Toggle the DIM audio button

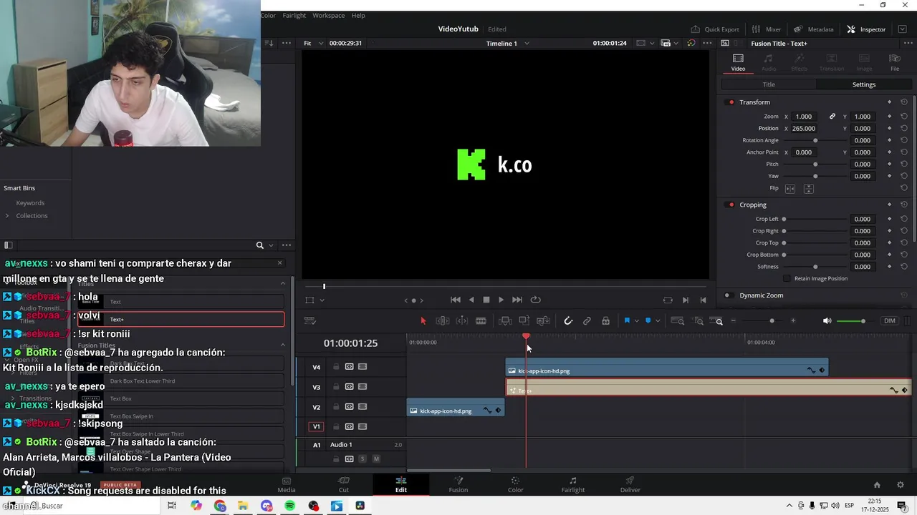point(890,321)
